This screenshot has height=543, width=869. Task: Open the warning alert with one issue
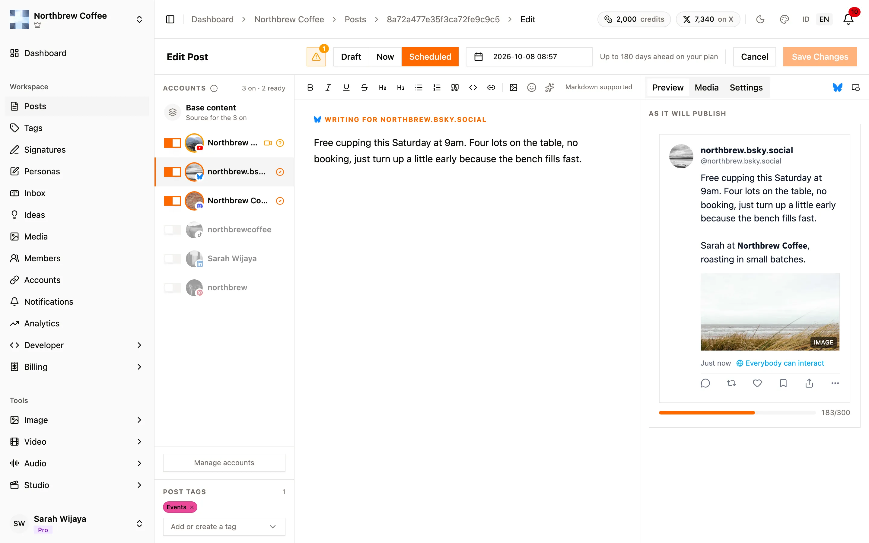pyautogui.click(x=316, y=57)
